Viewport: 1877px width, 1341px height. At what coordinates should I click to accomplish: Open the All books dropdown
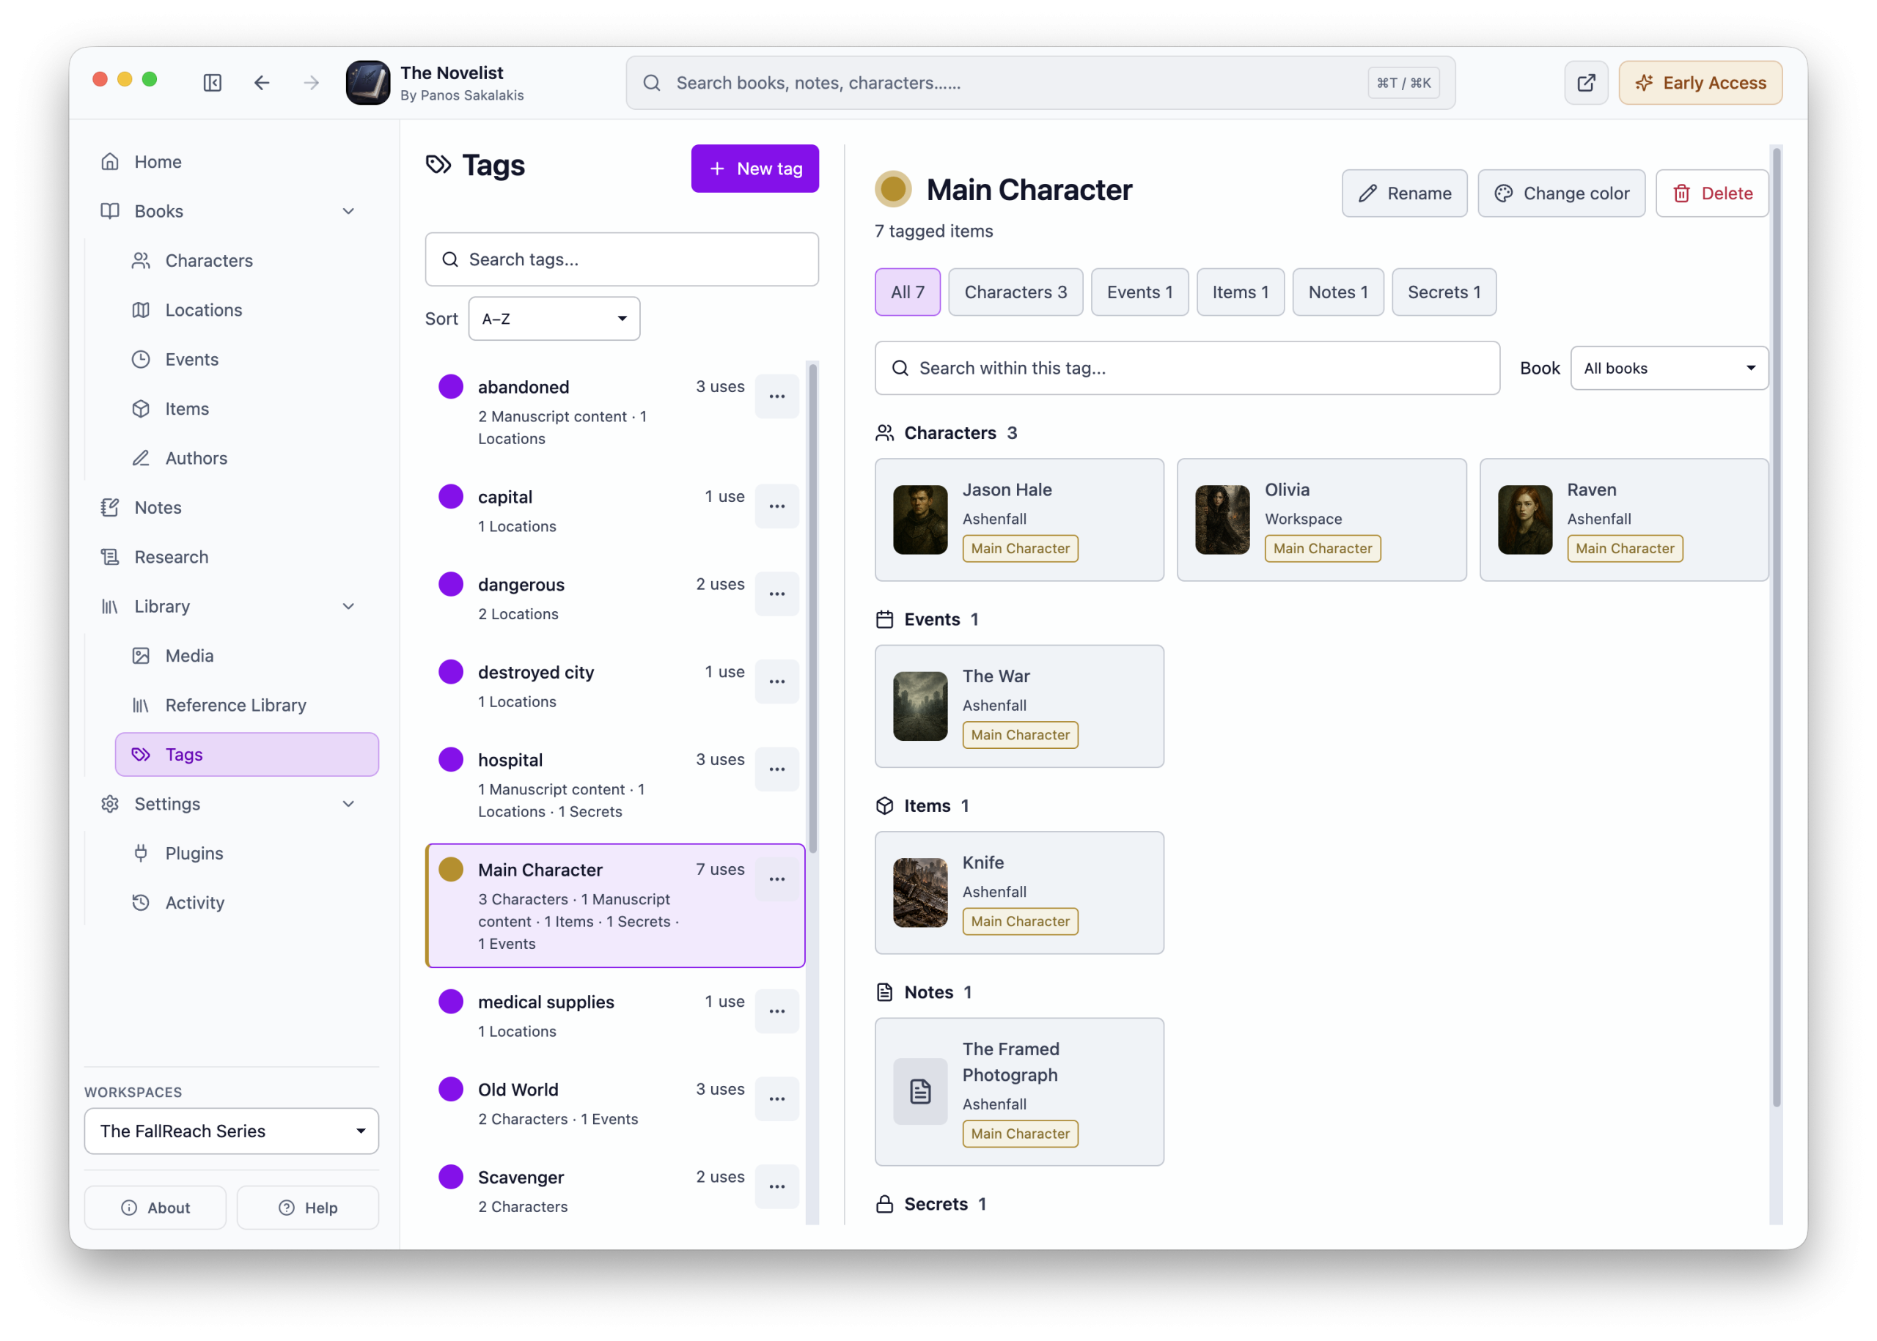(1669, 369)
